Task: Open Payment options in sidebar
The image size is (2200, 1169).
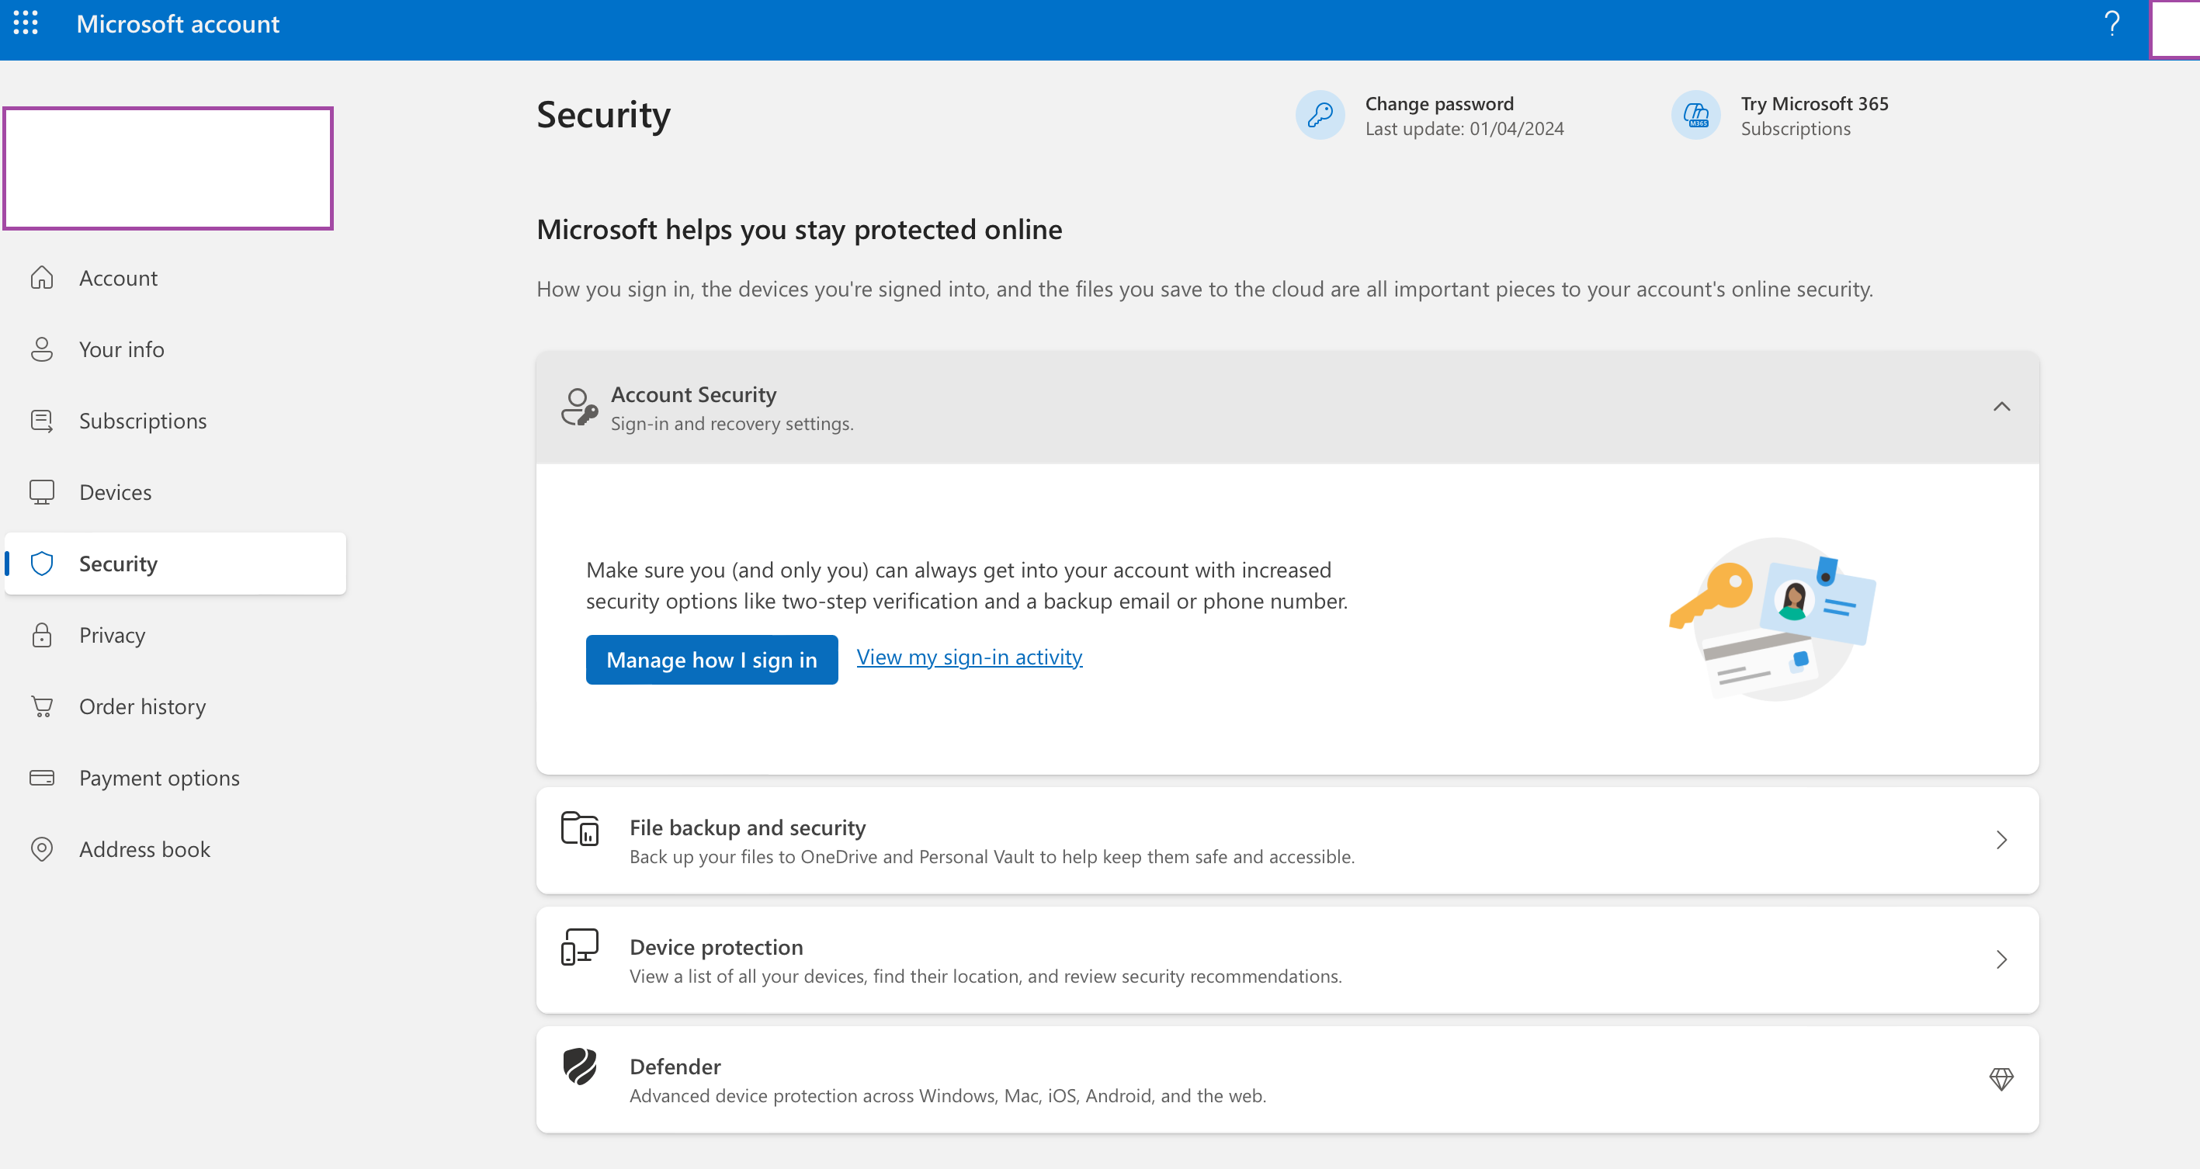Action: pyautogui.click(x=175, y=778)
